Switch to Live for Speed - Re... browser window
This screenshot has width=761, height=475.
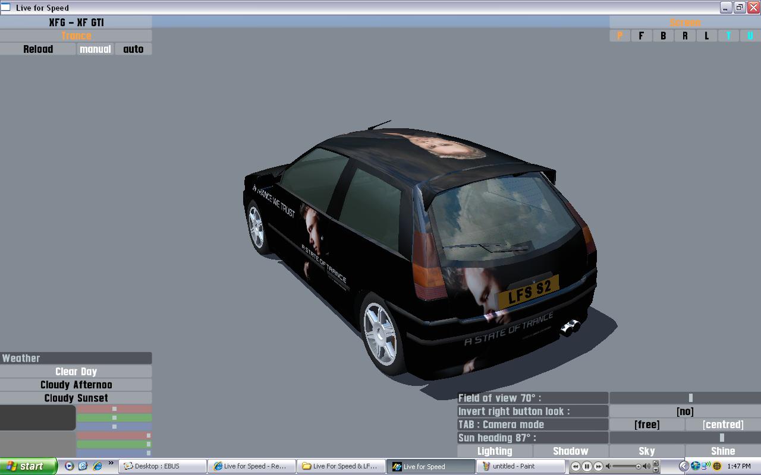[x=252, y=466]
